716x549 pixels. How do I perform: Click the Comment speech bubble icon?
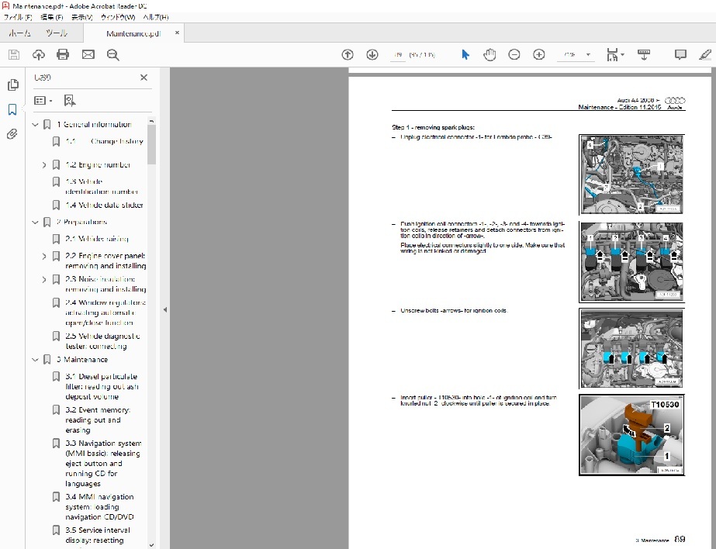click(x=680, y=55)
